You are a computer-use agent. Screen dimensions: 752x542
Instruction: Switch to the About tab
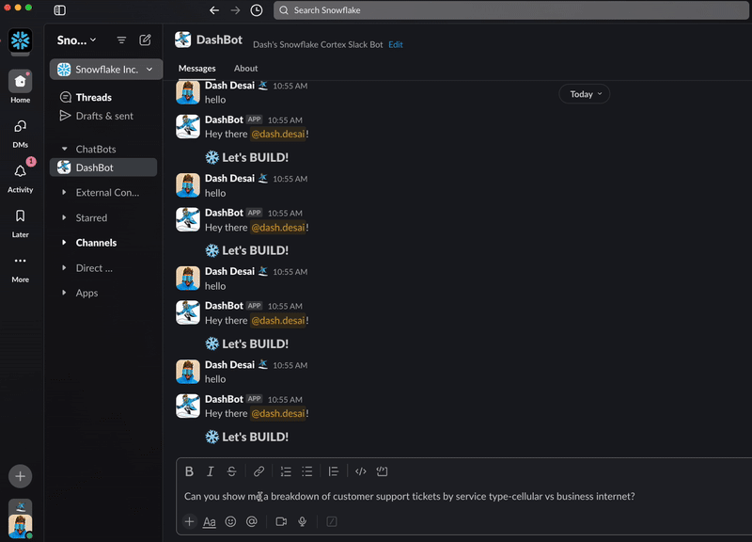[246, 68]
